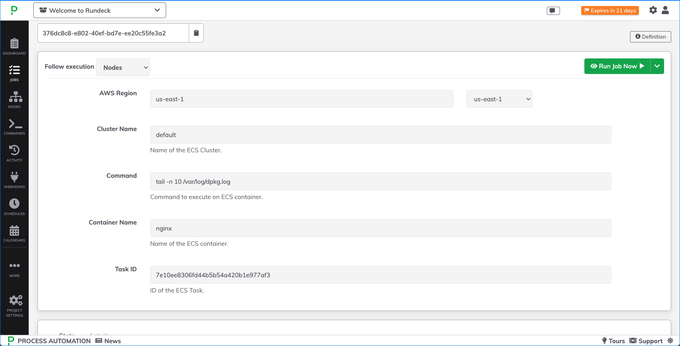
Task: Open the Welcome to Rundeck project dropdown
Action: pyautogui.click(x=100, y=10)
